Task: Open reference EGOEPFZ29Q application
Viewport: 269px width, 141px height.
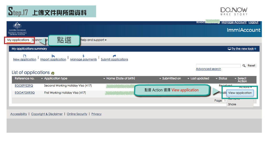Action: pyautogui.click(x=24, y=86)
